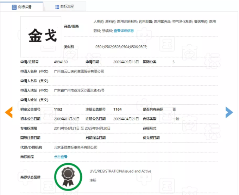
Task: Click the 金戈 trademark image
Action: pos(41,37)
